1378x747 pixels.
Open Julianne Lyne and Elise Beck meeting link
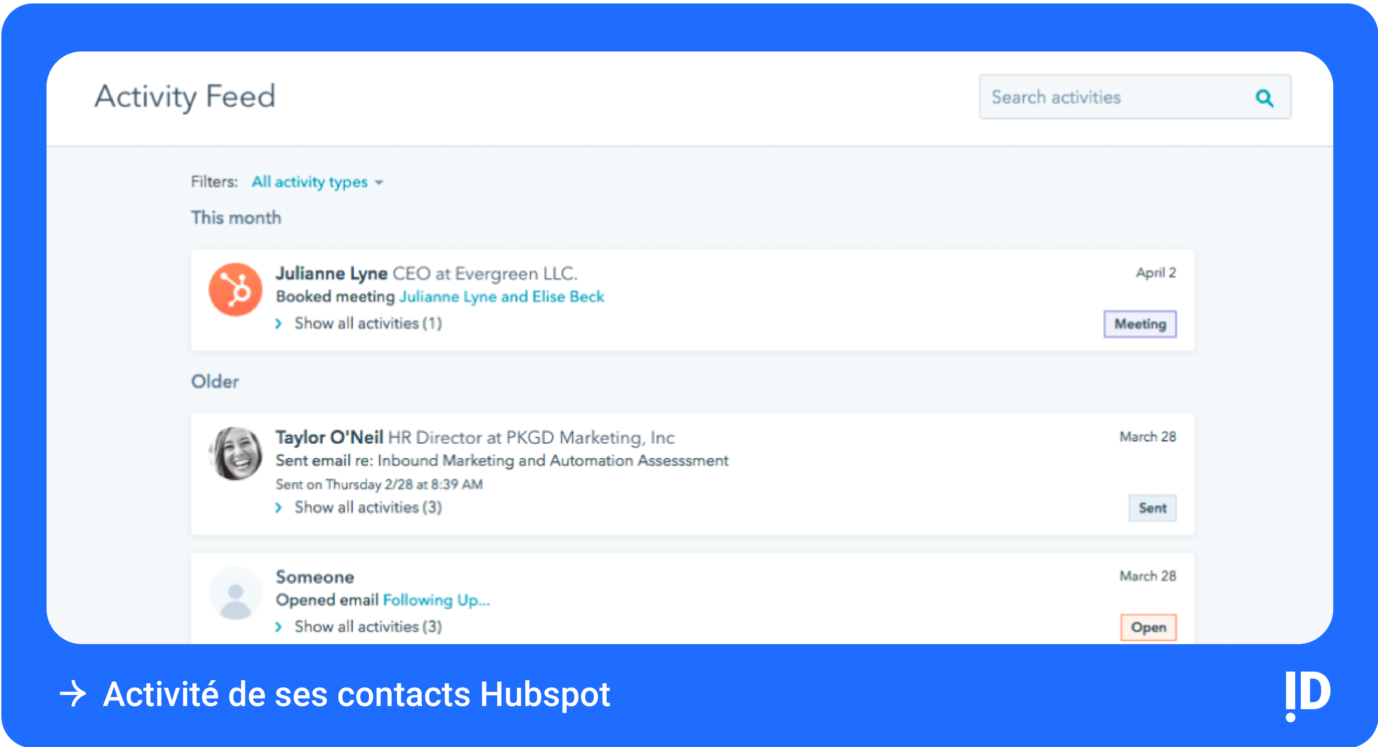[x=501, y=297]
